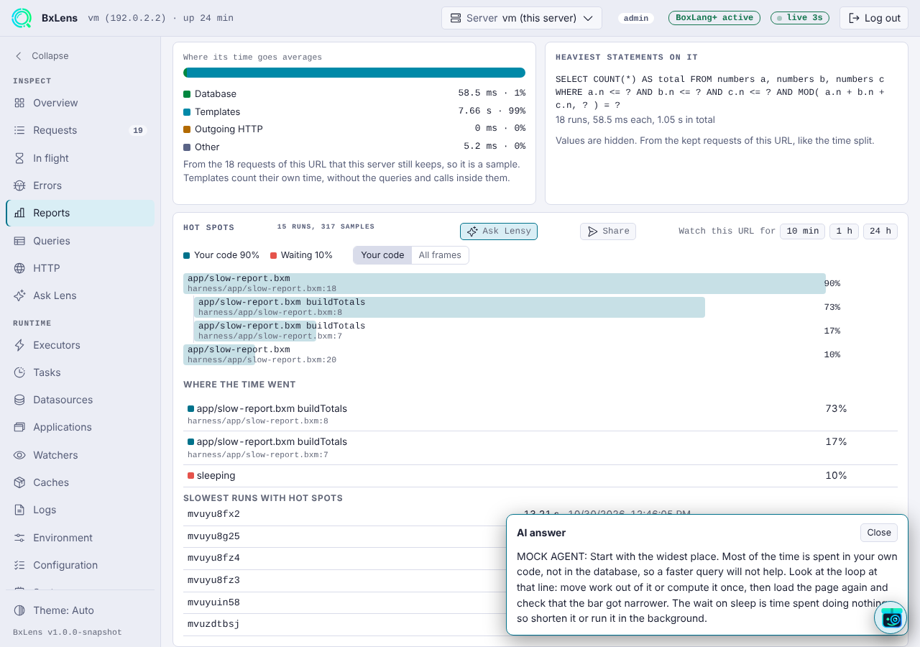Screen dimensions: 920x647
Task: Switch to the Your code view
Action: pos(382,255)
